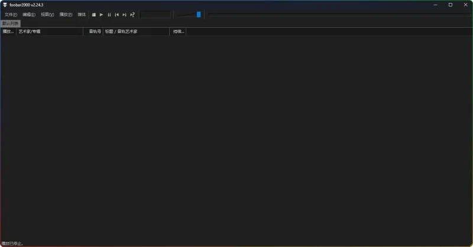Screen dimensions: 473x247
Task: Sort by 持续... duration column header
Action: click(178, 31)
